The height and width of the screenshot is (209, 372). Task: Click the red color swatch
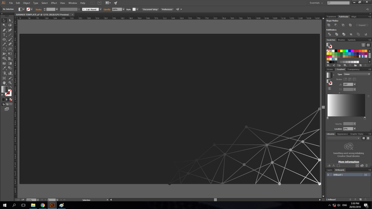coord(338,51)
